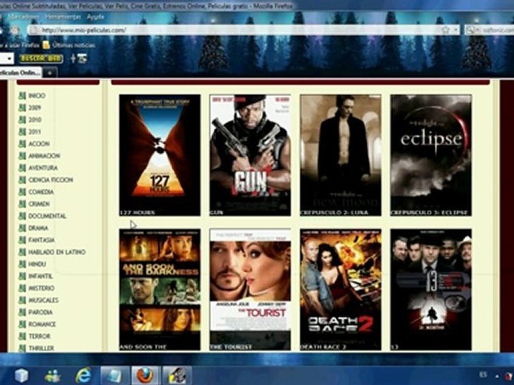Bookmark page with the star icon
Screen dimensions: 514x385
click(x=445, y=30)
